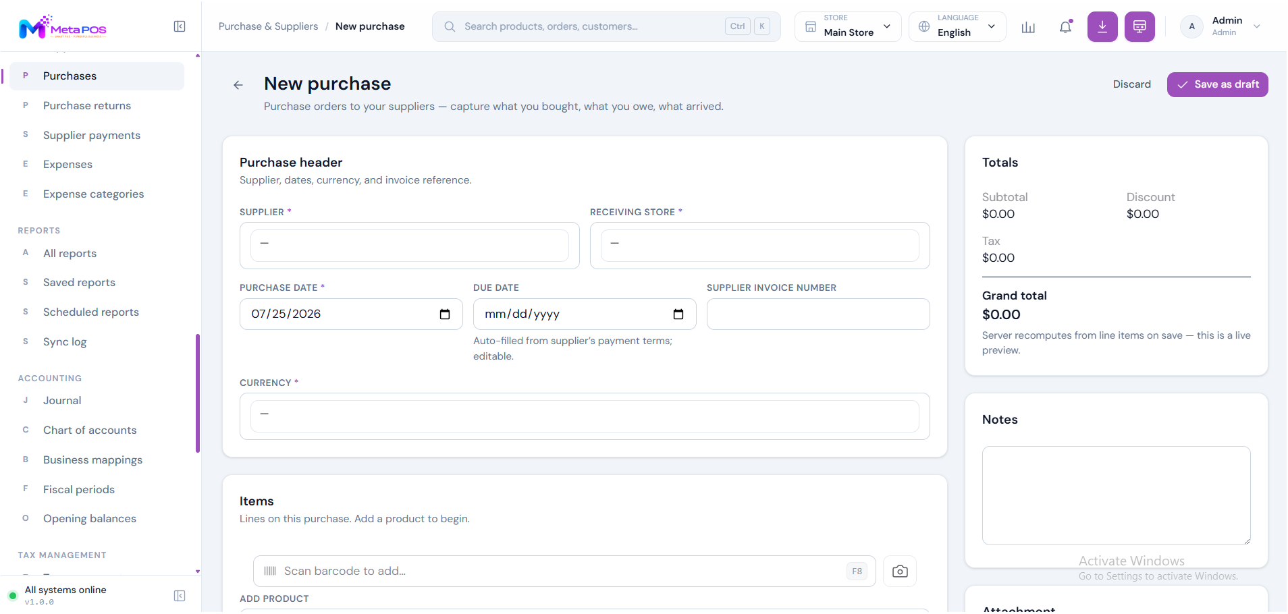Open the purchase date calendar picker
This screenshot has width=1288, height=614.
[x=445, y=314]
